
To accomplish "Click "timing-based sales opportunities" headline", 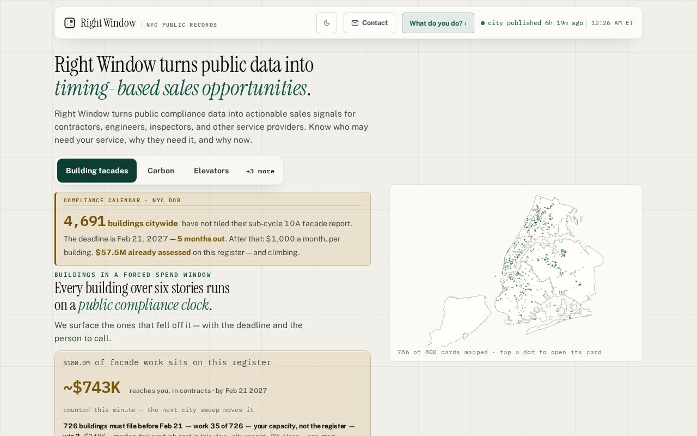I will coord(181,88).
